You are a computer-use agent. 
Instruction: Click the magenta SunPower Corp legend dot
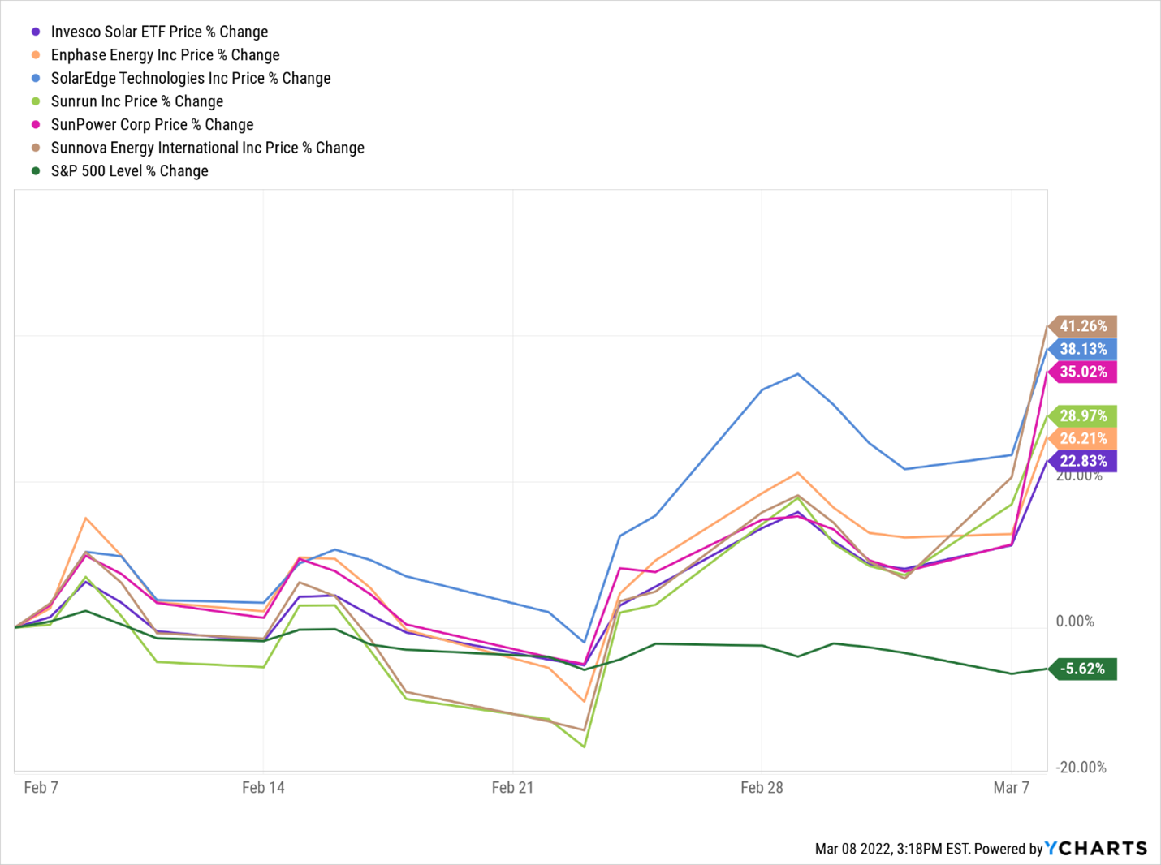point(36,125)
